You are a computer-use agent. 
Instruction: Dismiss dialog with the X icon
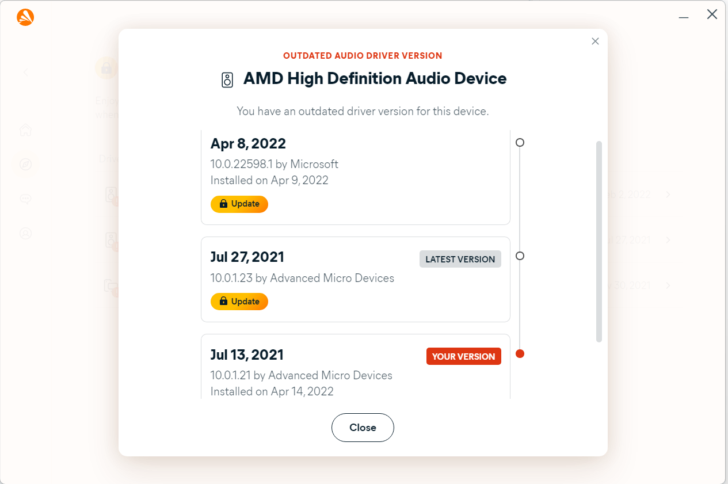click(x=595, y=41)
